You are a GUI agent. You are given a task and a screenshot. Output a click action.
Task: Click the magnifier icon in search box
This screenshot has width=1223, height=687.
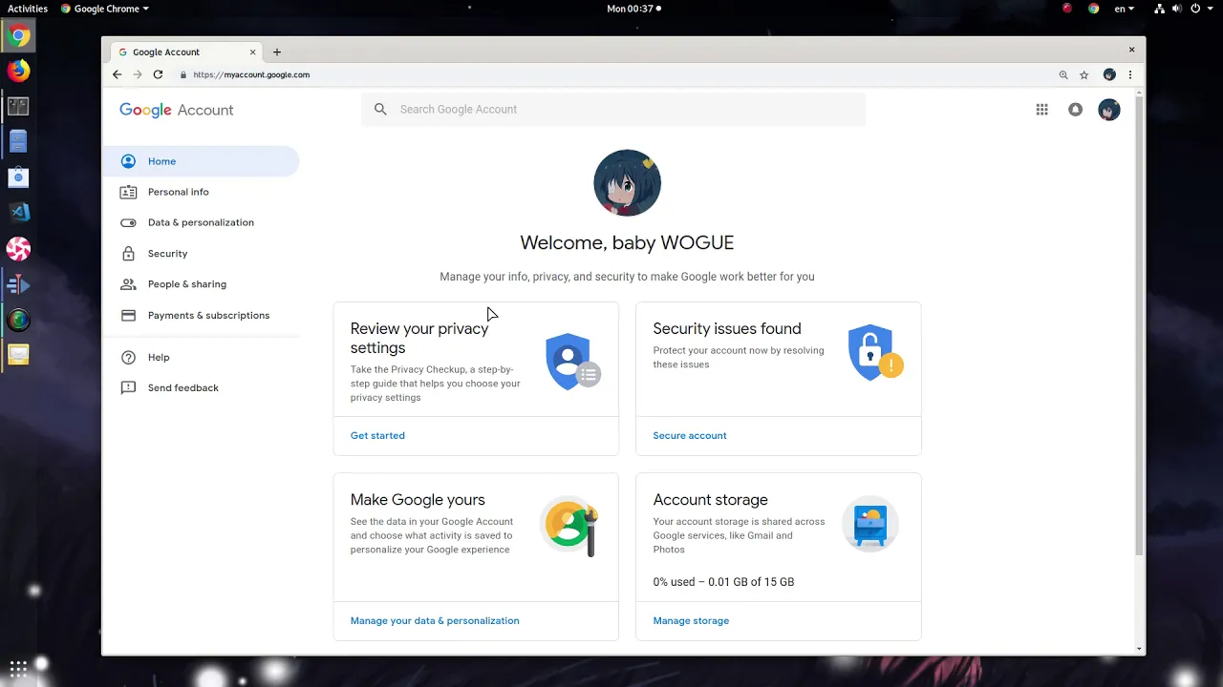point(380,110)
